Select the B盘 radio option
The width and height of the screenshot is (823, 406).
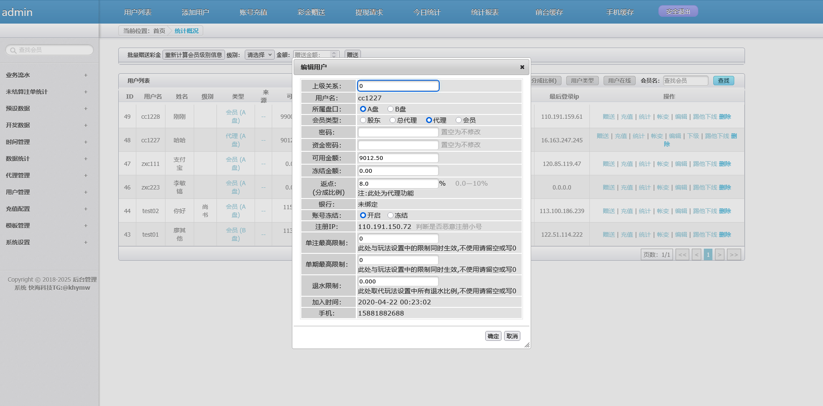coord(390,109)
